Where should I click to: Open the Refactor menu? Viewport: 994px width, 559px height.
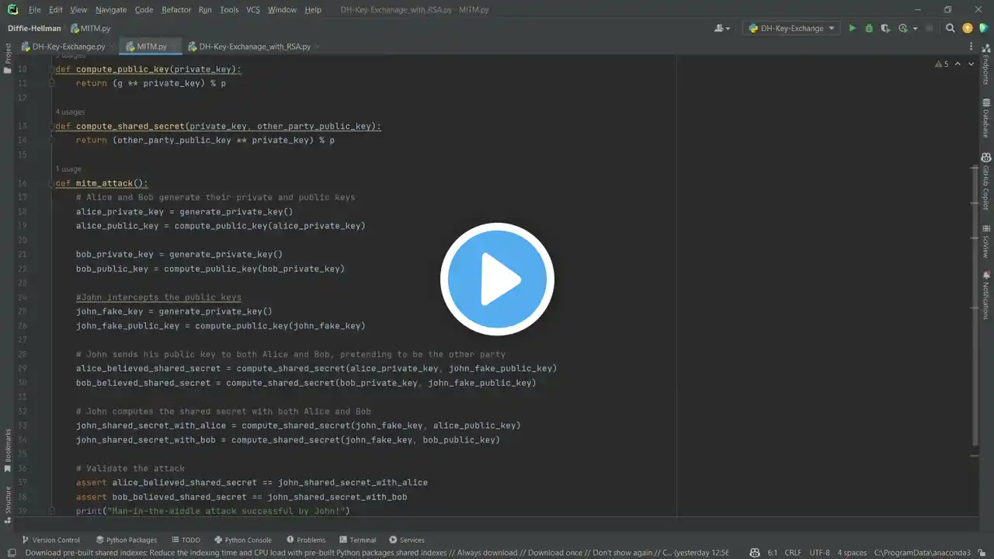176,9
